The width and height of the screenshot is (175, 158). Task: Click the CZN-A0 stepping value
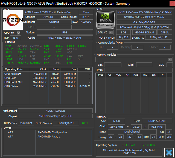coord(48,17)
